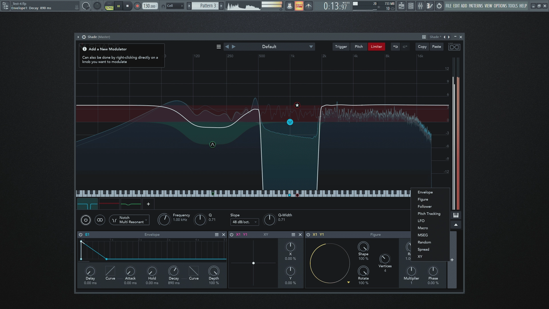Select the green peak filter node
Viewport: 549px width, 309px height.
coord(212,144)
